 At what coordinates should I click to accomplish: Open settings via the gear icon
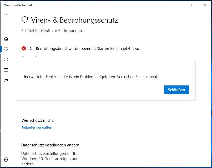point(6,159)
